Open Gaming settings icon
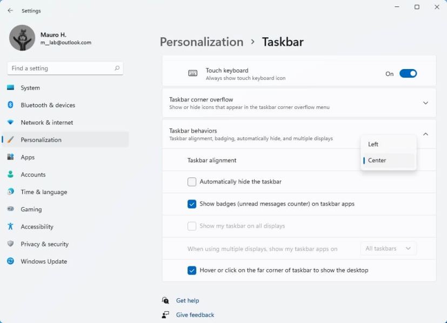This screenshot has width=447, height=323. point(10,209)
